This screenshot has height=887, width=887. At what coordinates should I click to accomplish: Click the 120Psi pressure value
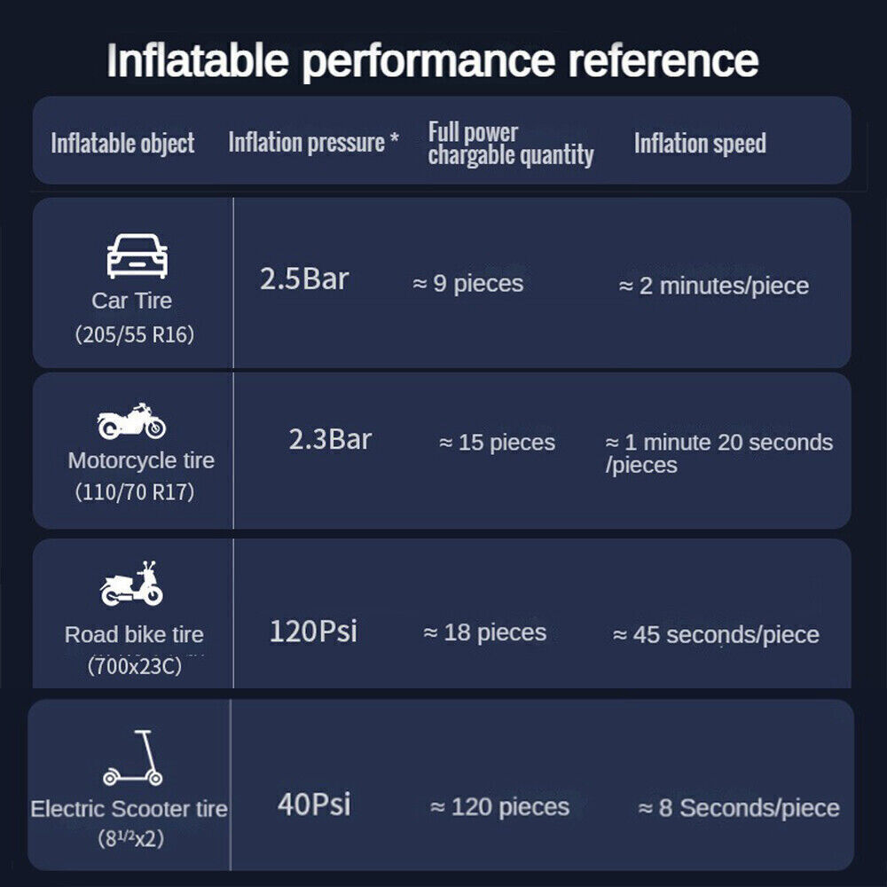[x=313, y=632]
